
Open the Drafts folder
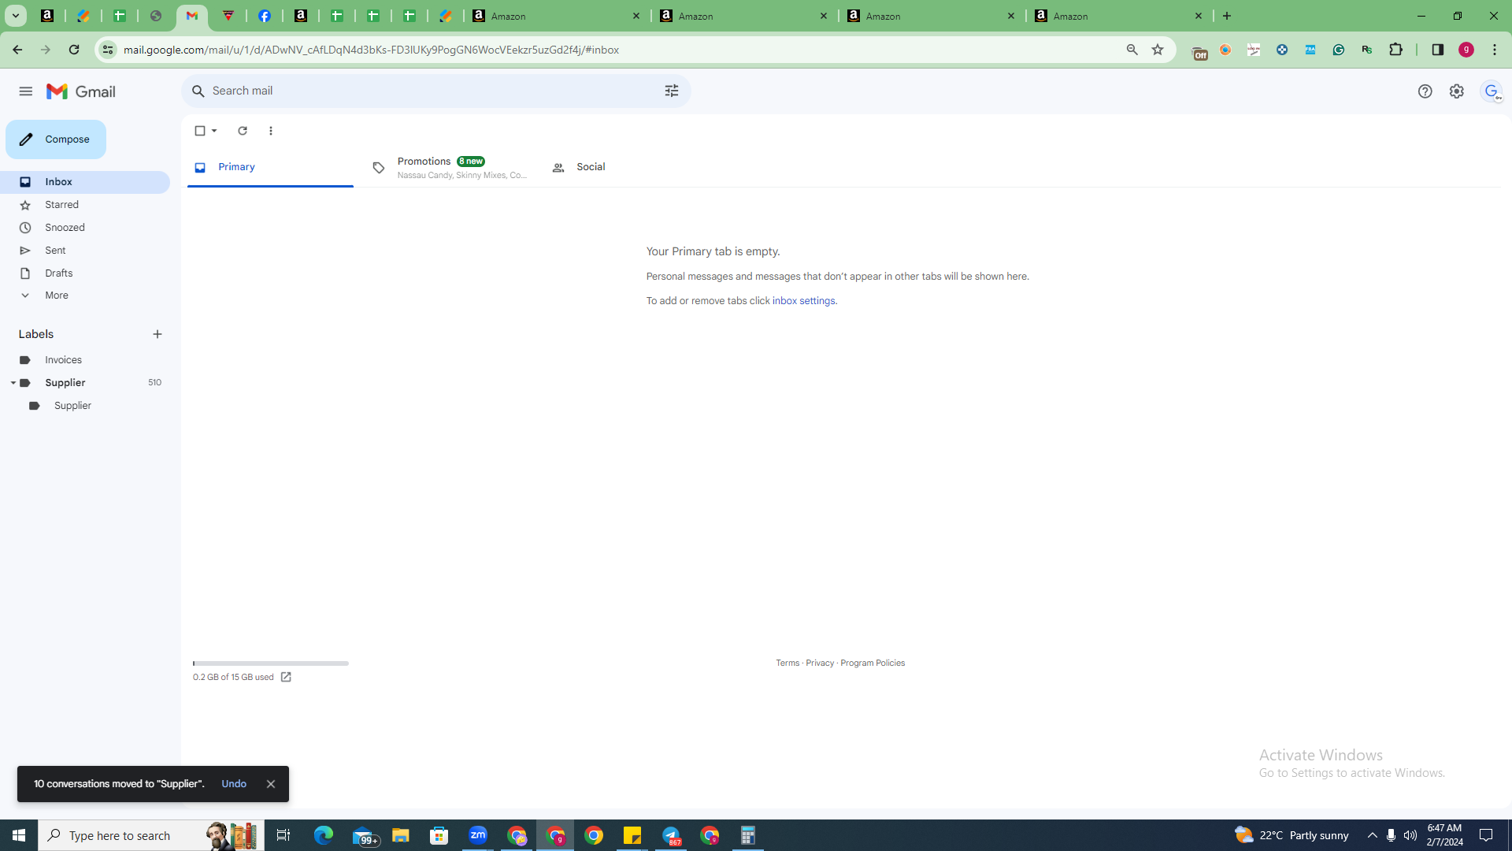(85, 273)
